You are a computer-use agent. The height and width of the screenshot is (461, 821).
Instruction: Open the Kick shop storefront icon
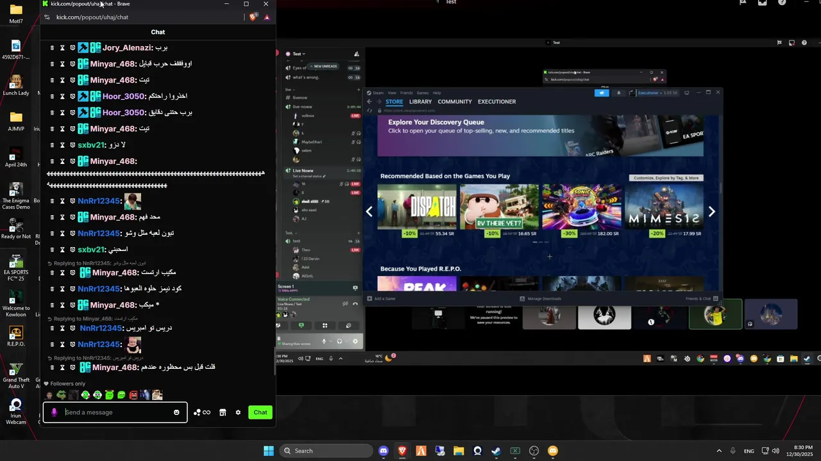[x=223, y=412]
